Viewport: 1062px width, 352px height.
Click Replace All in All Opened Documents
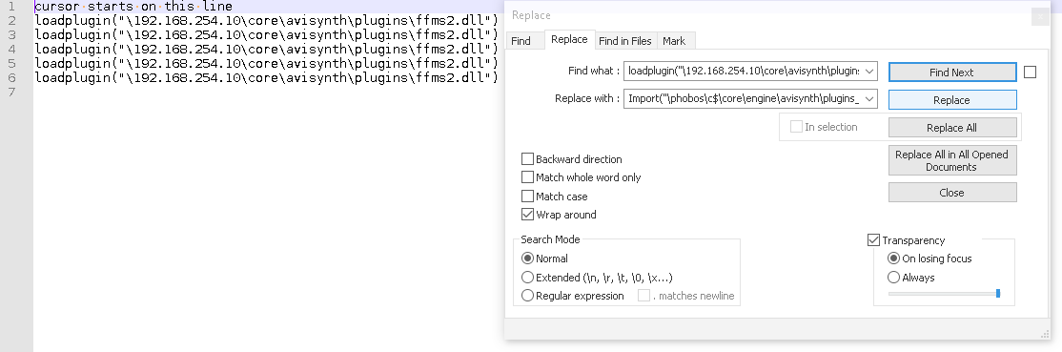(x=952, y=161)
